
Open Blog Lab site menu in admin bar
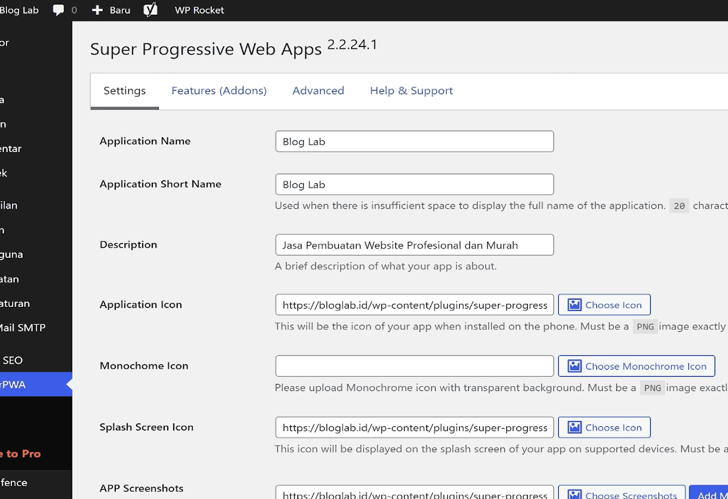[x=19, y=10]
